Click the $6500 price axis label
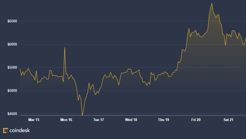The height and width of the screenshot is (139, 246). 12,21
